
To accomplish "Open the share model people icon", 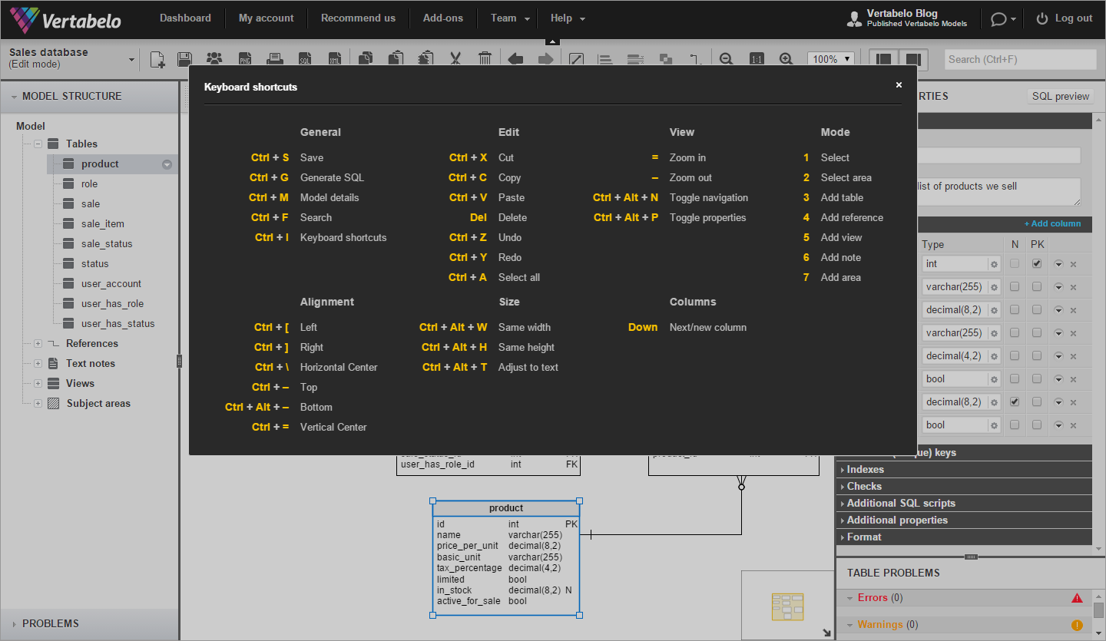I will point(214,59).
